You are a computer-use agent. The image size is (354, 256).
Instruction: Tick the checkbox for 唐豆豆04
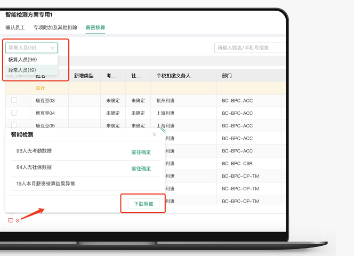[x=14, y=113]
